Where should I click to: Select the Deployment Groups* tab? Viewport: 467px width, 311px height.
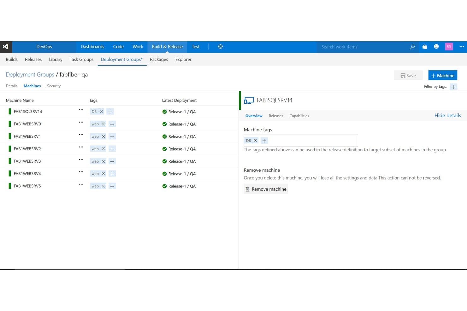[x=122, y=59]
